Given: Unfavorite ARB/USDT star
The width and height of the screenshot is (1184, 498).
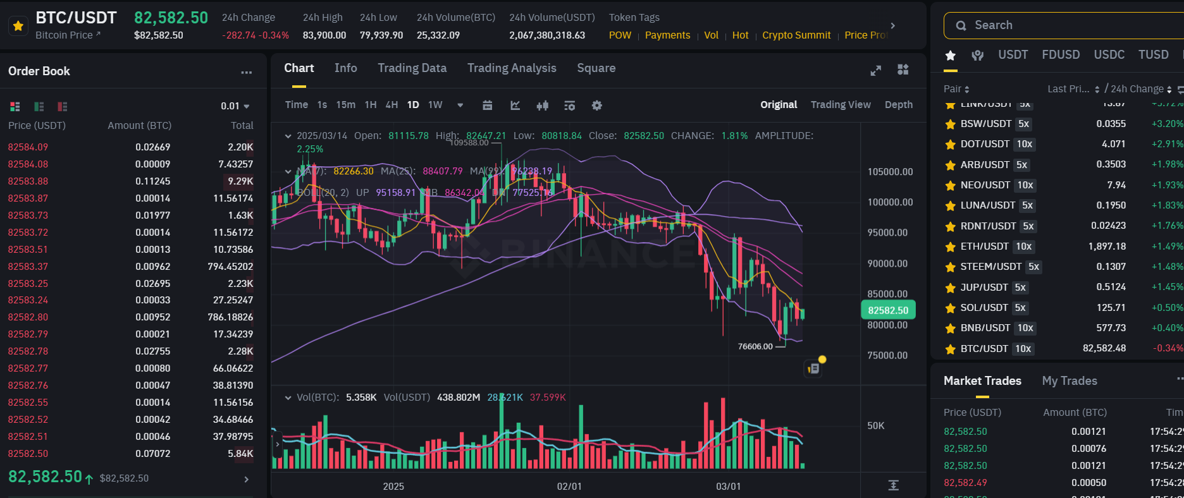Looking at the screenshot, I should 950,166.
